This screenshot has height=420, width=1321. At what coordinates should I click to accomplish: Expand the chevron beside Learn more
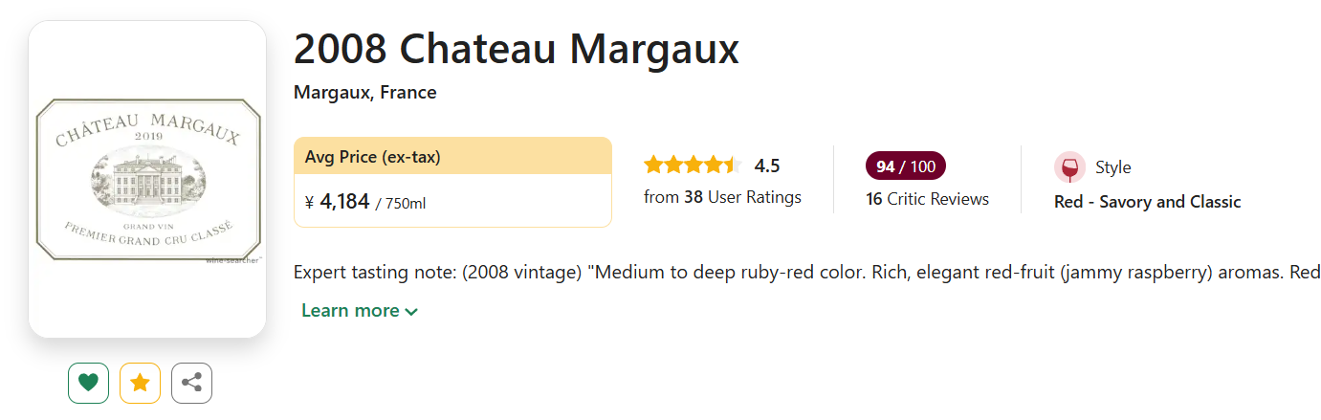(x=411, y=312)
